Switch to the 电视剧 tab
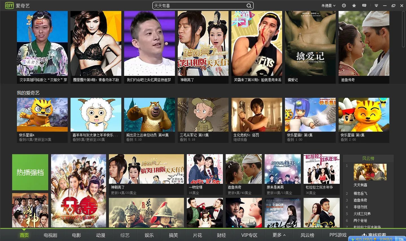The height and width of the screenshot is (241, 406). pyautogui.click(x=51, y=235)
